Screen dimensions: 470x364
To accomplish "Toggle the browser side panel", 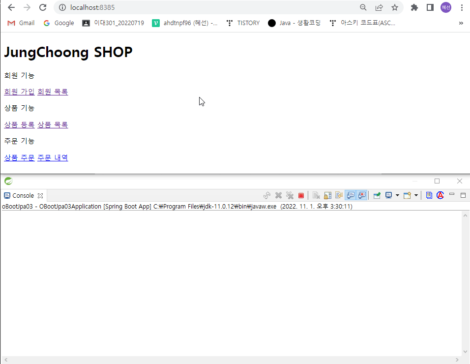I will coord(430,7).
